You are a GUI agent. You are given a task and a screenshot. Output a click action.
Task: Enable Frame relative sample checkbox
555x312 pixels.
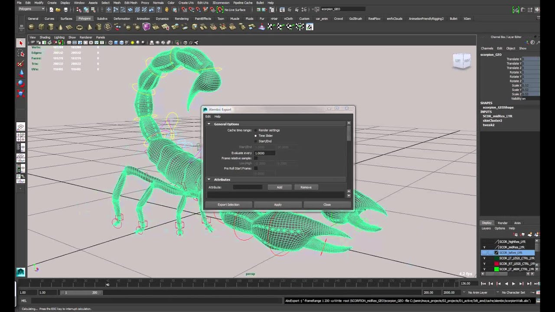tap(256, 158)
